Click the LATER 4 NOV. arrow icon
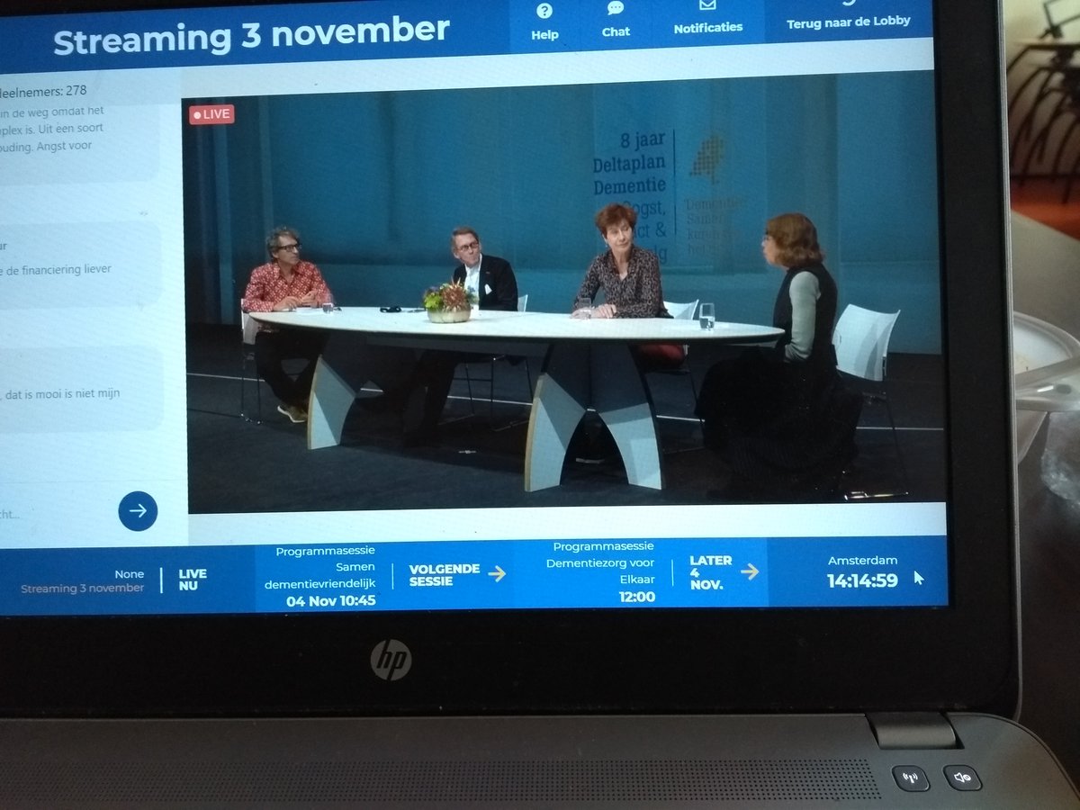 [x=749, y=571]
